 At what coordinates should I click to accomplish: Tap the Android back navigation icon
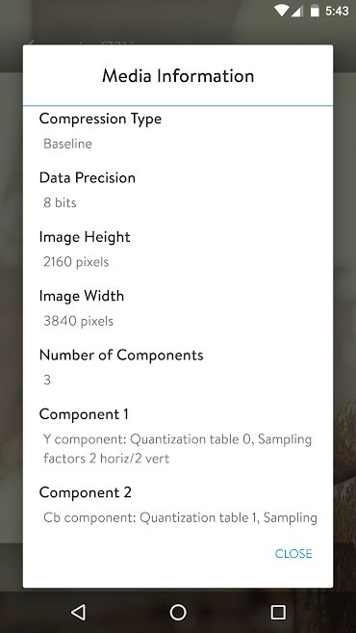[x=78, y=612]
